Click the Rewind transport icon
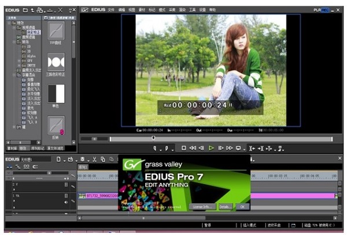This screenshot has height=235, width=347. (193, 148)
